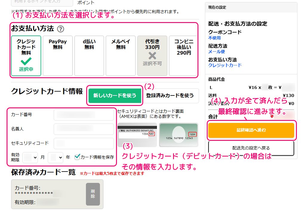Click the AMEX front-side card image
The width and height of the screenshot is (307, 216).
click(178, 135)
